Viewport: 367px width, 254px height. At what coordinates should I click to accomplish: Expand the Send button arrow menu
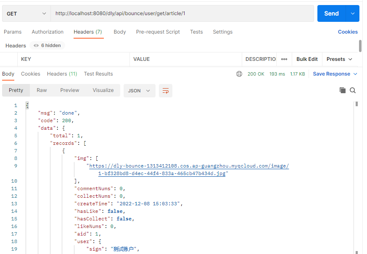coord(352,13)
